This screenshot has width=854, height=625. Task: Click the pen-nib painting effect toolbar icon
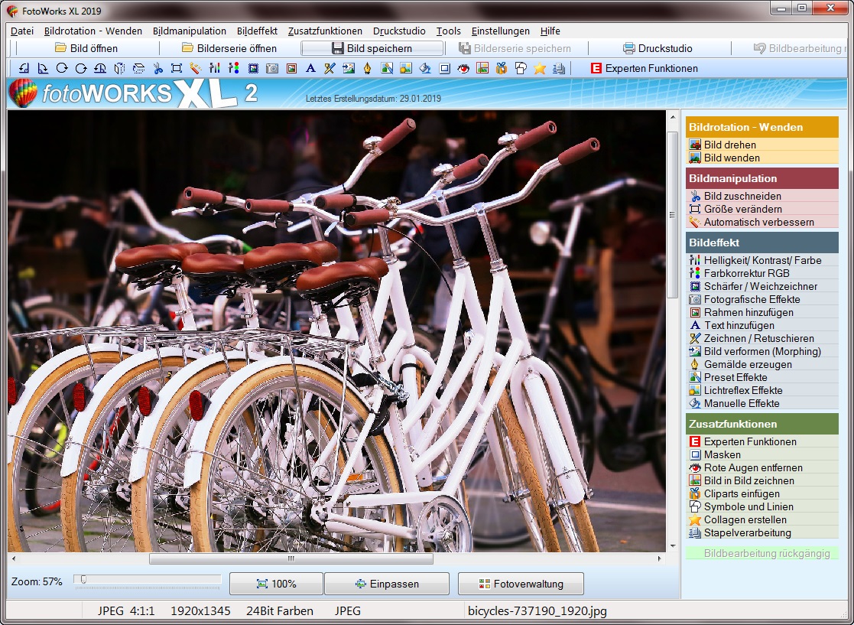tap(368, 68)
